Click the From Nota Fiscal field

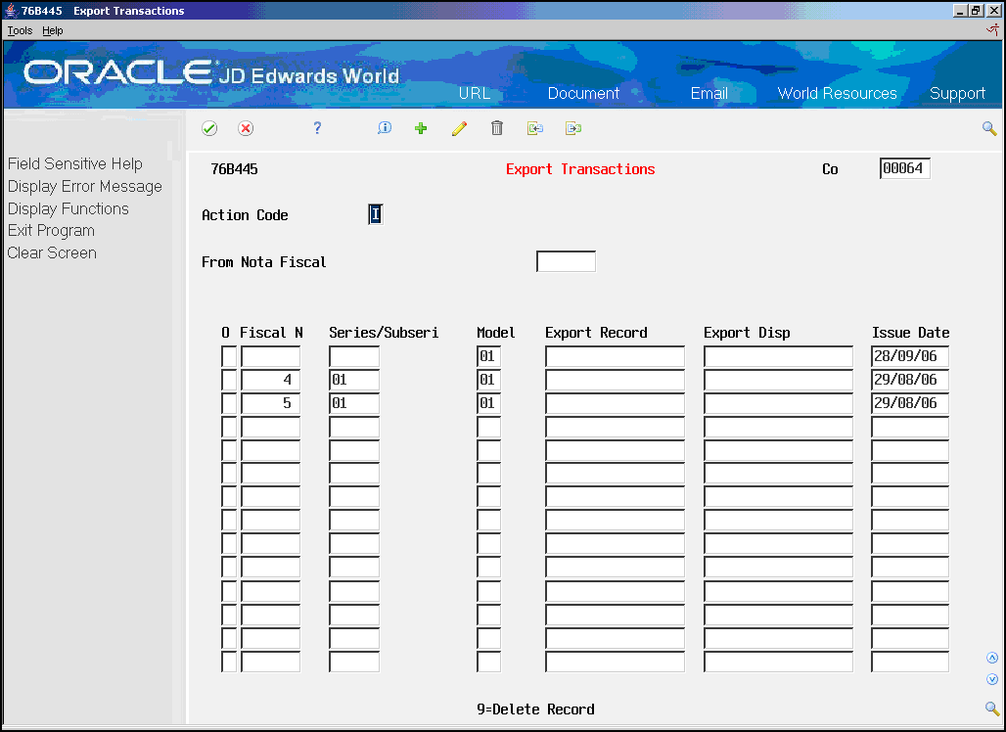click(566, 261)
